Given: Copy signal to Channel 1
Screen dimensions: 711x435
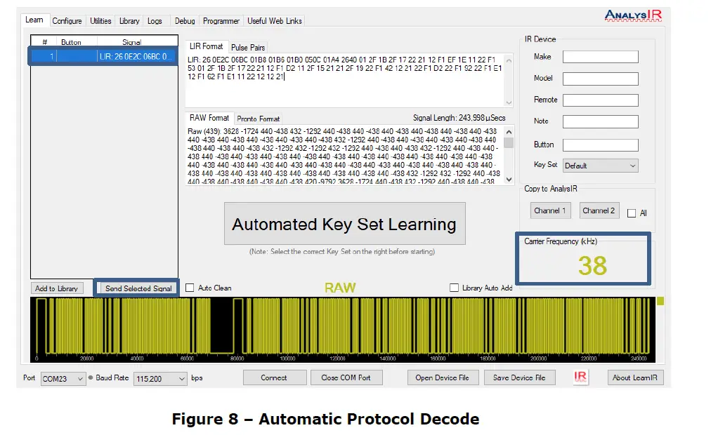Looking at the screenshot, I should tap(549, 210).
